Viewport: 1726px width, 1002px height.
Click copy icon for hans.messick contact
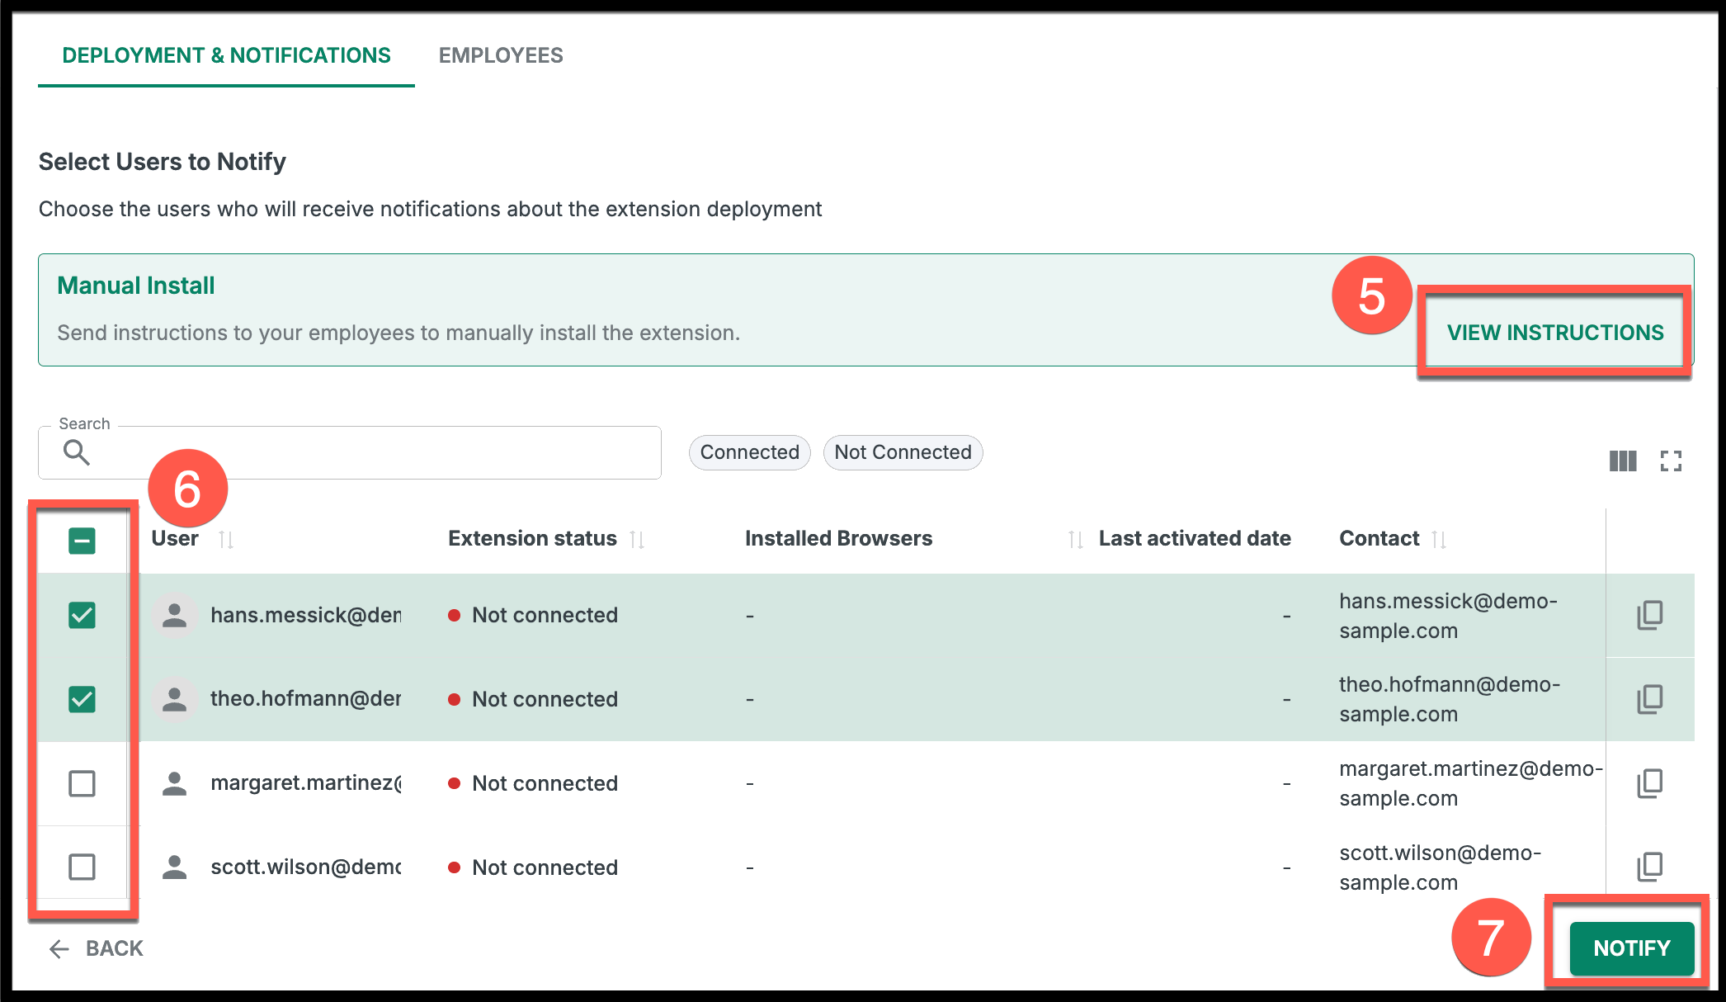coord(1649,615)
